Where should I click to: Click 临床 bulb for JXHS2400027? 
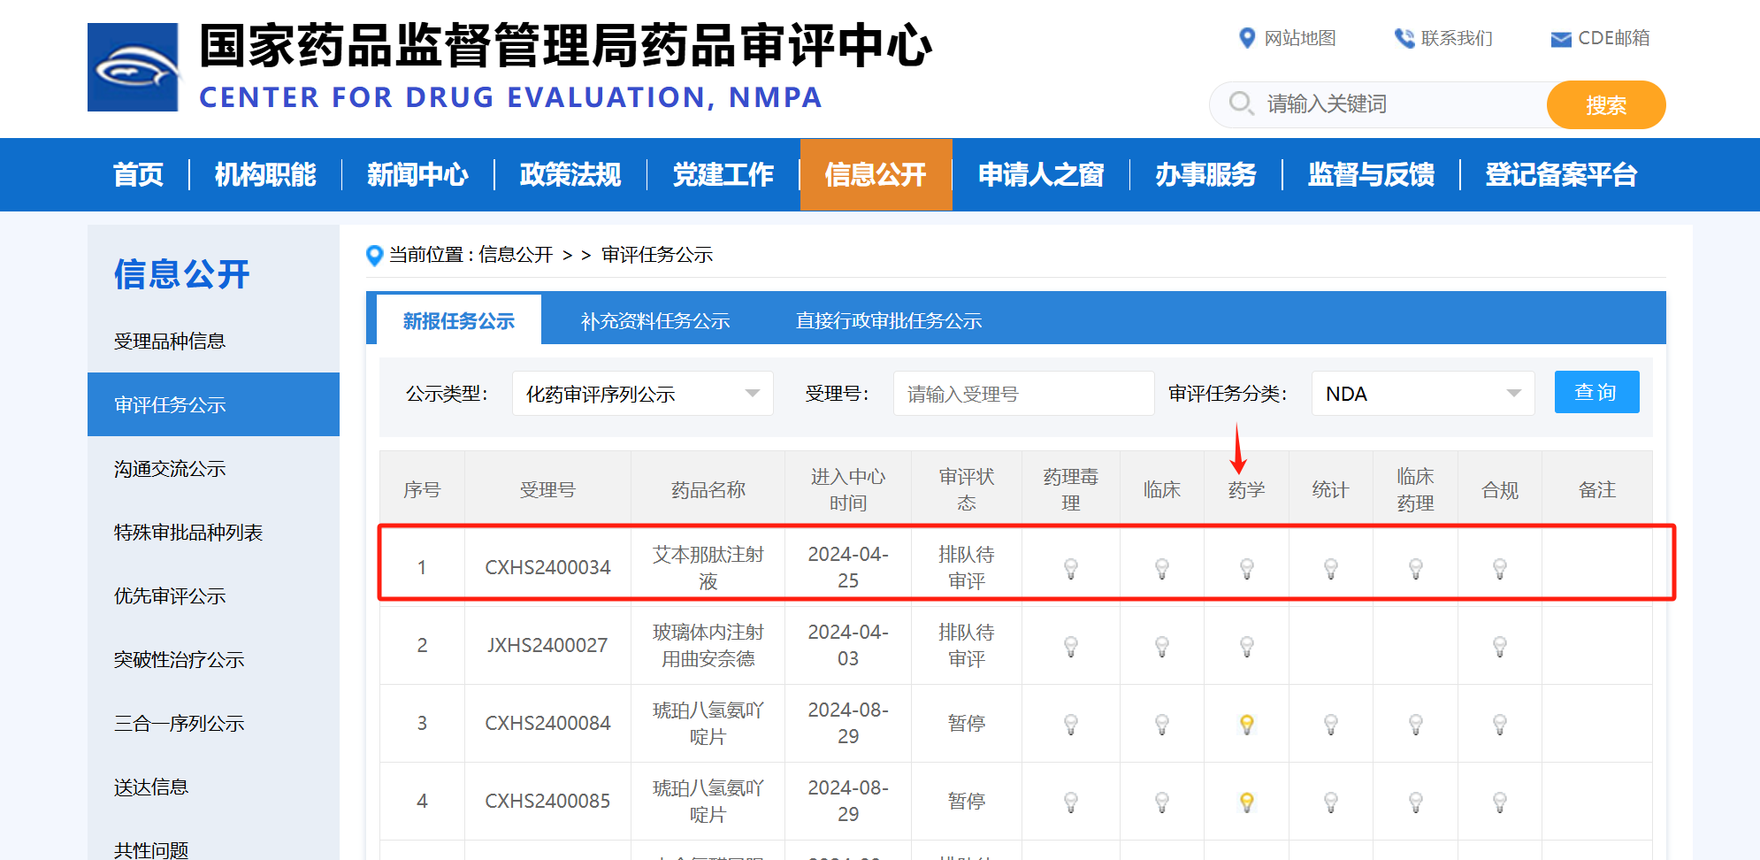1162,646
